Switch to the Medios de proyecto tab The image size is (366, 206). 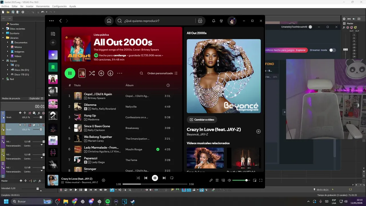[11, 98]
